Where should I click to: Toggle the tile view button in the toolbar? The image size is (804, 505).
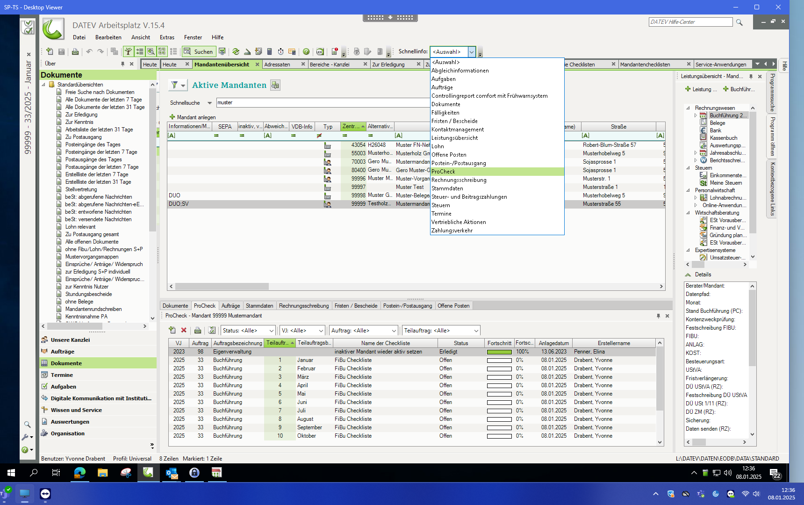click(x=162, y=51)
